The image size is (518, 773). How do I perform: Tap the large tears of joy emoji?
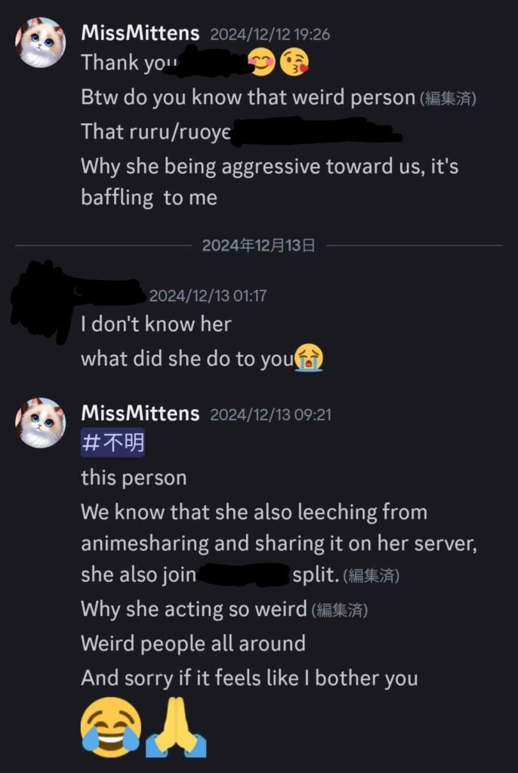[111, 728]
